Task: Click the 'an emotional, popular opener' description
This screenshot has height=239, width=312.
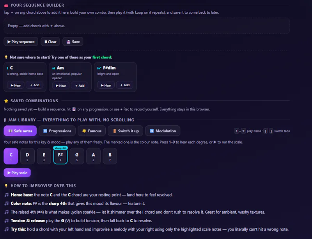Action: click(67, 76)
